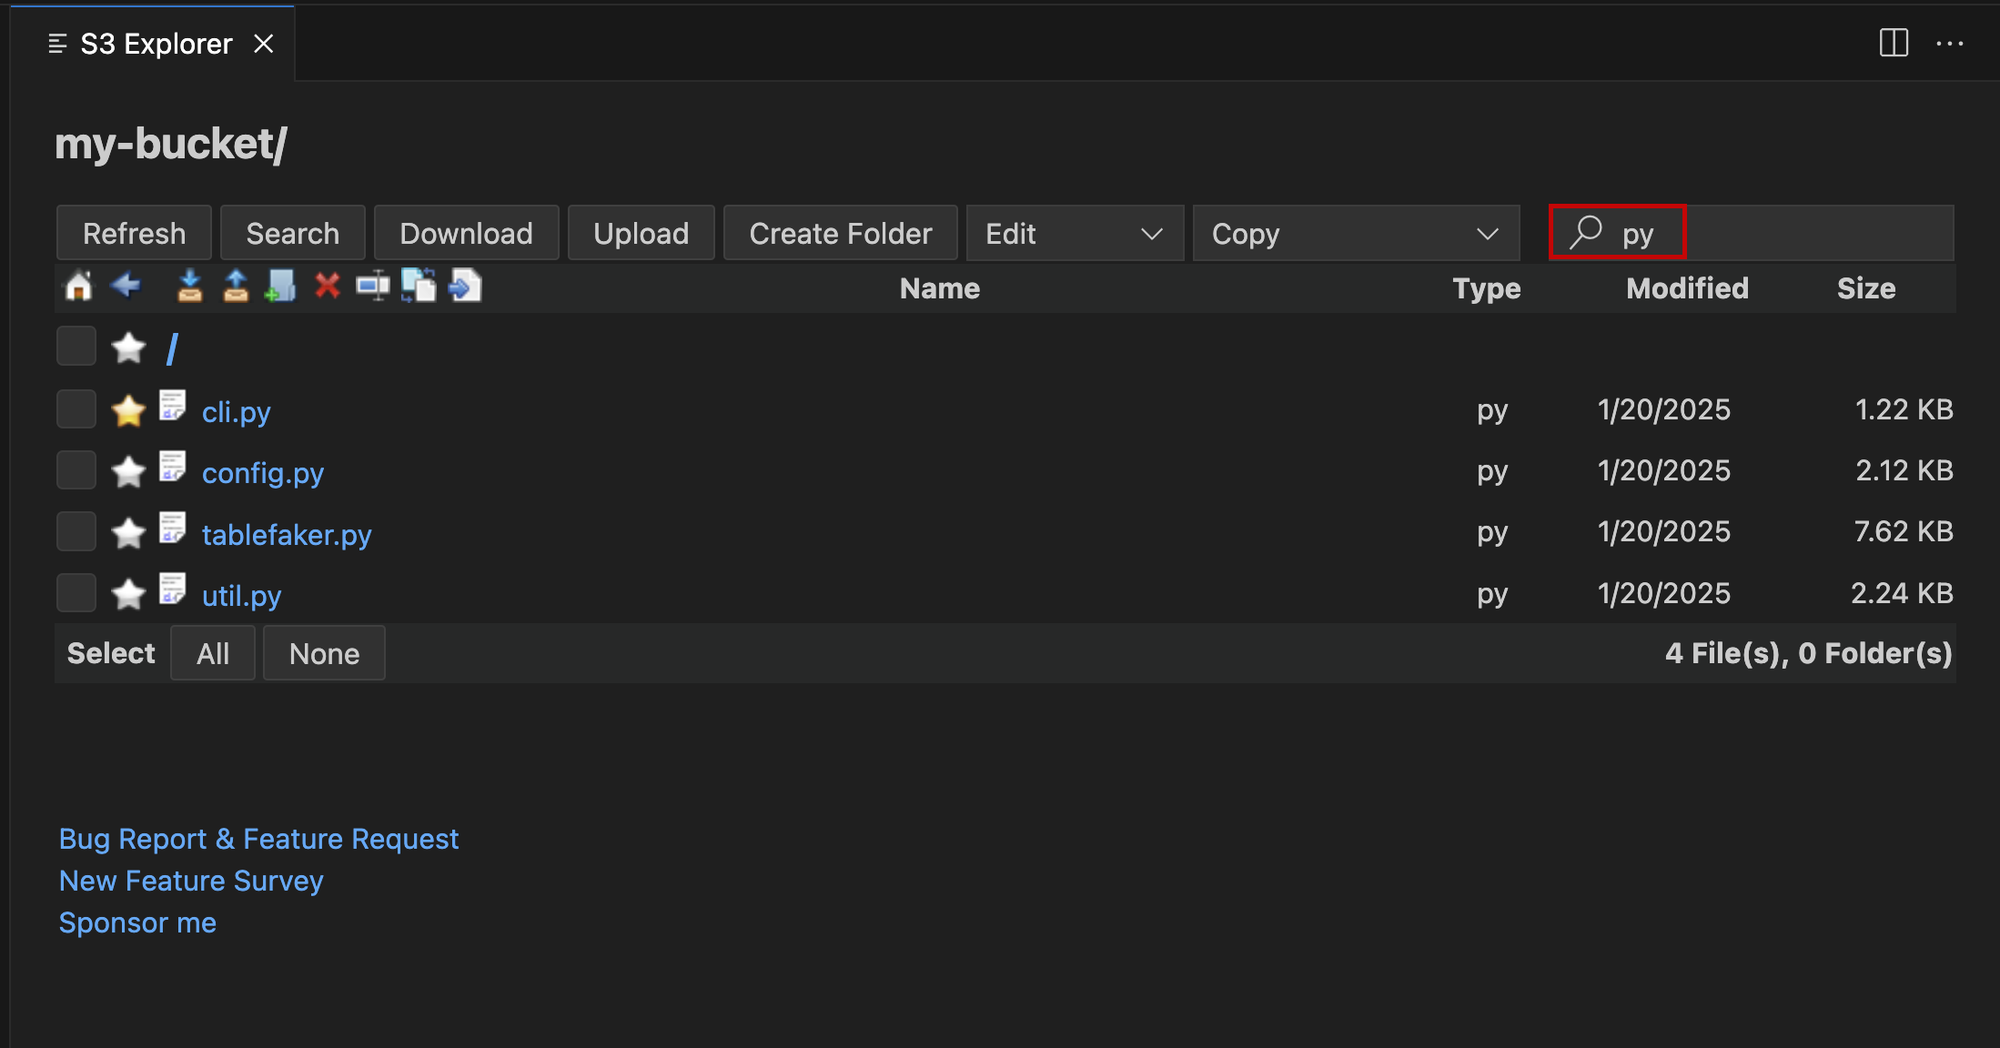Click the new folder icon with green plus
Viewport: 2000px width, 1048px height.
(x=280, y=287)
